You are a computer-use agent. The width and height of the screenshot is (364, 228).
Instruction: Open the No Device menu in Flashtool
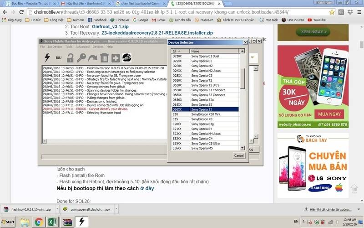tap(55, 47)
